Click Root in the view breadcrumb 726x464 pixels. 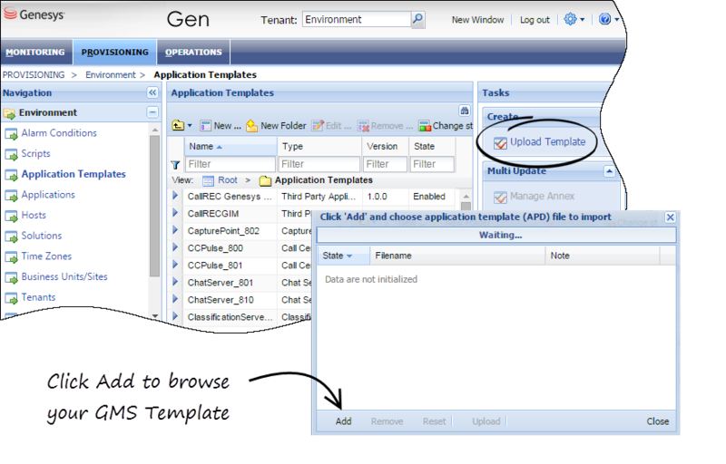228,180
